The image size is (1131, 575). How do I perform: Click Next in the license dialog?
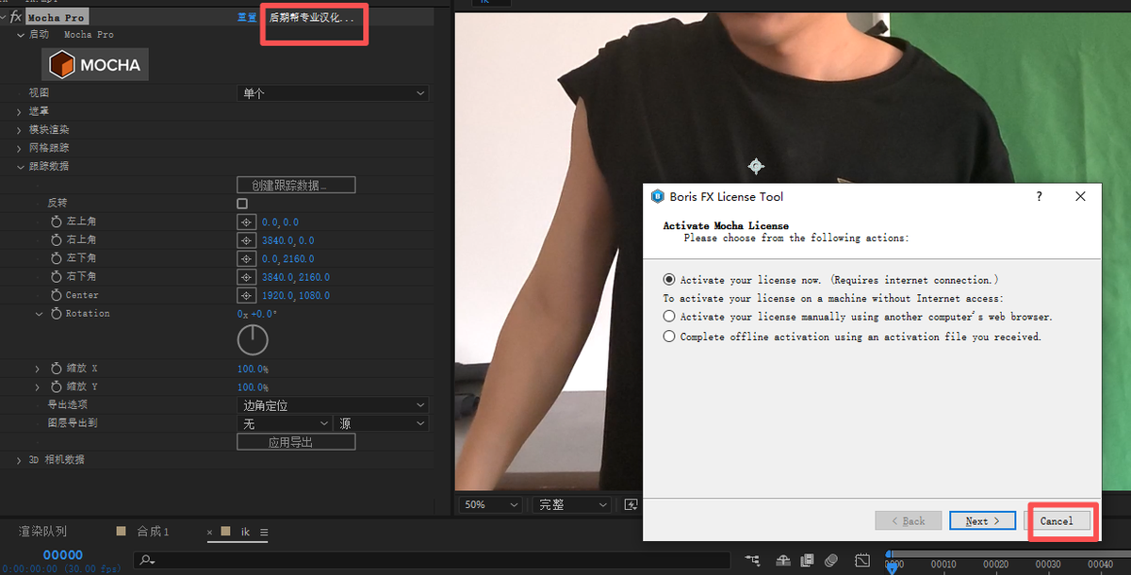click(982, 521)
